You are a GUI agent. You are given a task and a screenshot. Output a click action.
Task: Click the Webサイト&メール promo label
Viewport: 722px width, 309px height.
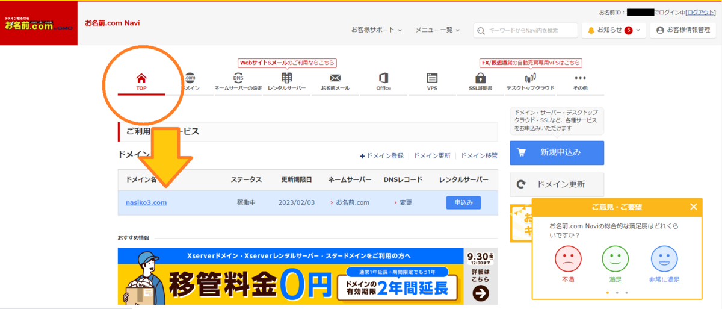click(x=287, y=63)
